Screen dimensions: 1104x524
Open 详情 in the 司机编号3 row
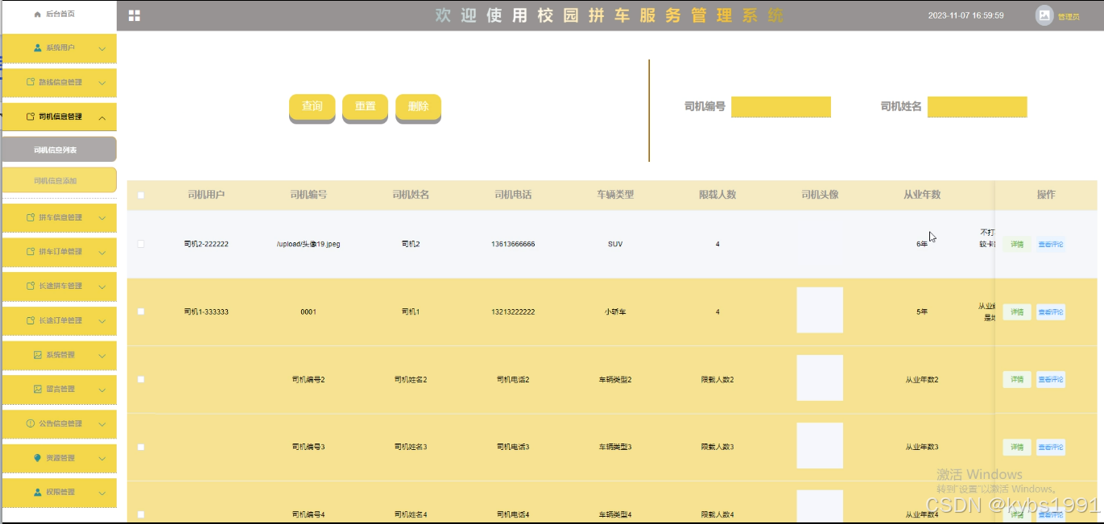1017,447
